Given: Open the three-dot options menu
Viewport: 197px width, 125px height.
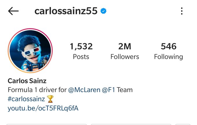Looking at the screenshot, I should pyautogui.click(x=182, y=11).
